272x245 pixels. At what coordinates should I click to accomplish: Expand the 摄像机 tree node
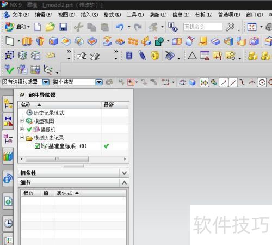click(22, 129)
